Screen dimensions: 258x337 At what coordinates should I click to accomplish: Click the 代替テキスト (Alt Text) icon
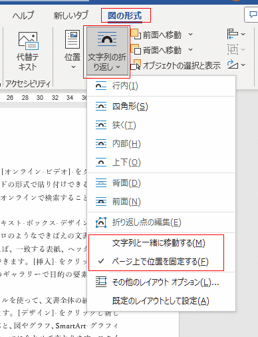point(29,41)
